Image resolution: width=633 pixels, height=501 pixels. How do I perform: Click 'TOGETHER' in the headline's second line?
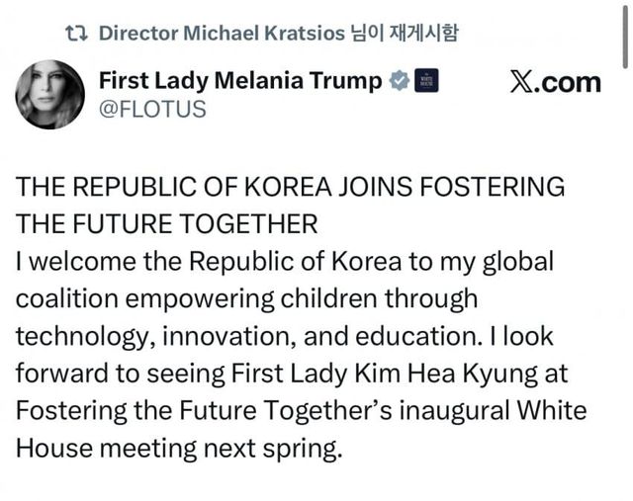click(247, 224)
